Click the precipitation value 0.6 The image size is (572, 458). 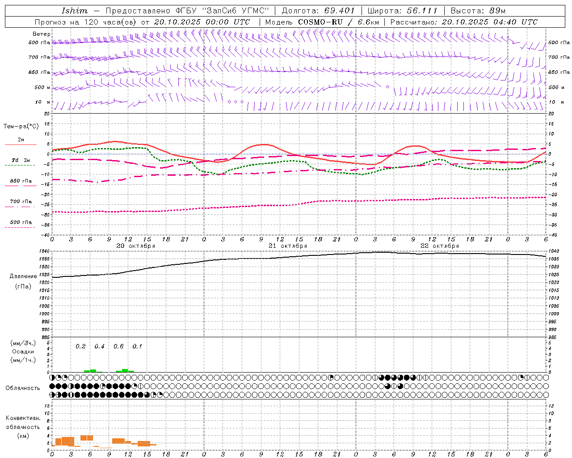[118, 347]
